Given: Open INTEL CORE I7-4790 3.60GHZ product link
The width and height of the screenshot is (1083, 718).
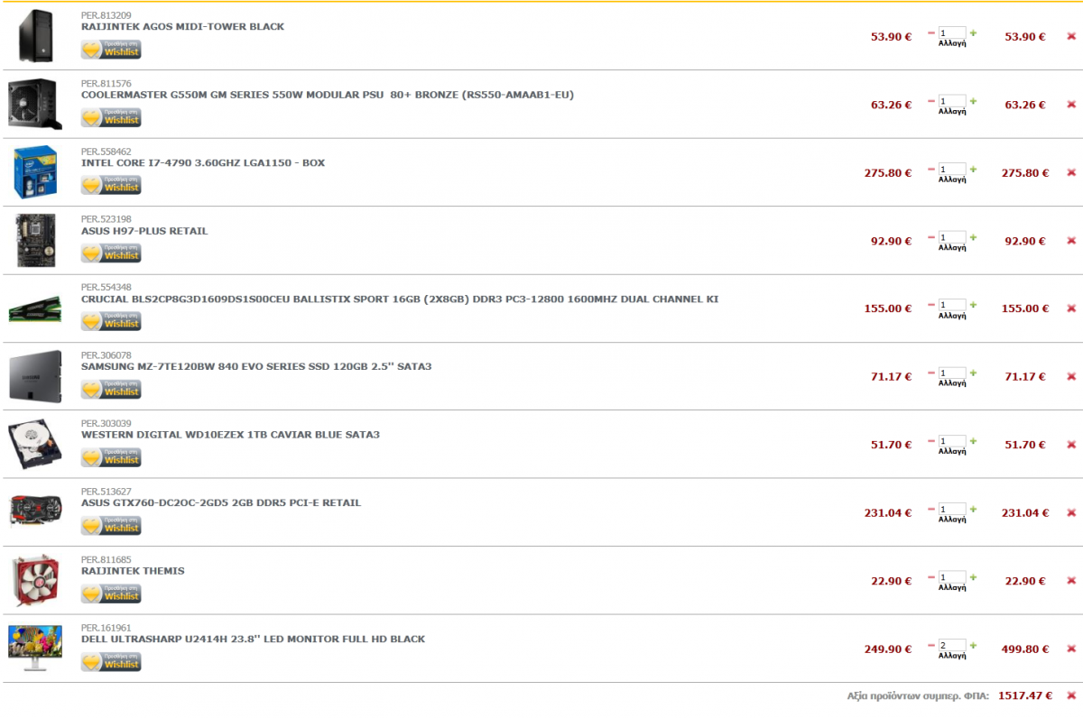Looking at the screenshot, I should [x=203, y=163].
